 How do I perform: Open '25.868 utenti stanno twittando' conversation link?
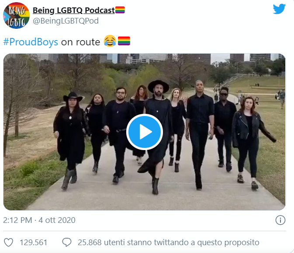168,243
